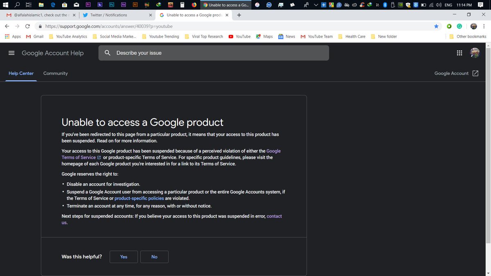491x276 pixels.
Task: Launch File Explorer from the taskbar
Action: click(x=41, y=5)
